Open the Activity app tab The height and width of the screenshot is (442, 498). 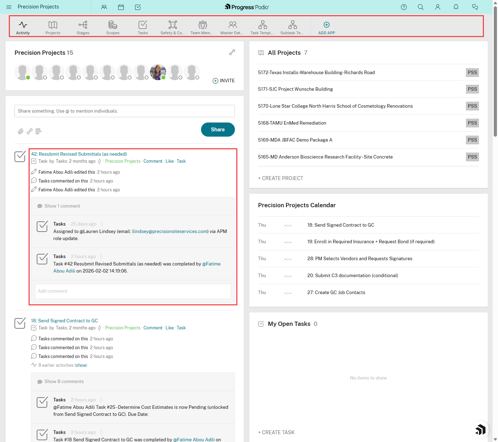pyautogui.click(x=23, y=27)
